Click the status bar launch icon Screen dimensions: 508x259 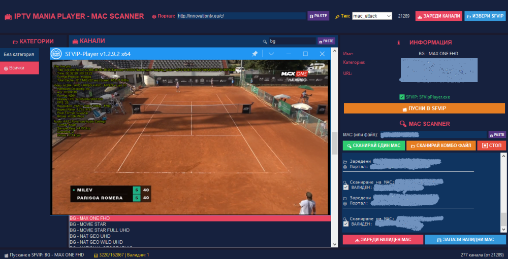coord(6,255)
